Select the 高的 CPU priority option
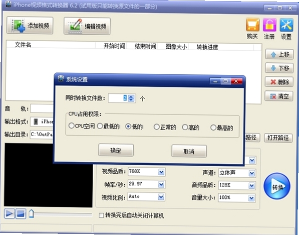This screenshot has height=235, width=299. click(185, 127)
